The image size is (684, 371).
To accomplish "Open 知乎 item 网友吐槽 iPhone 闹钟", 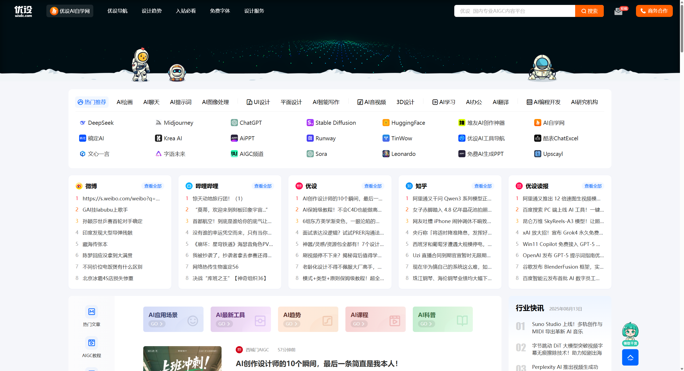I will 452,221.
